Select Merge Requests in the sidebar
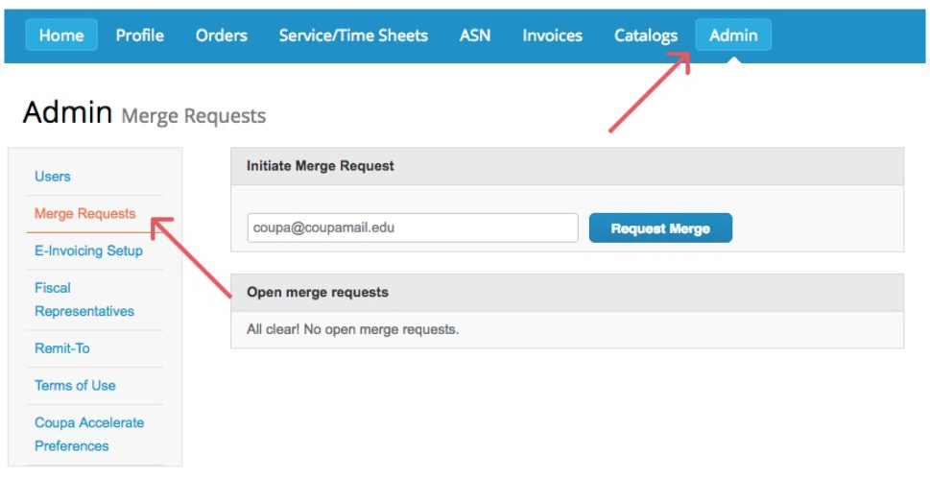The width and height of the screenshot is (930, 479). (x=84, y=214)
